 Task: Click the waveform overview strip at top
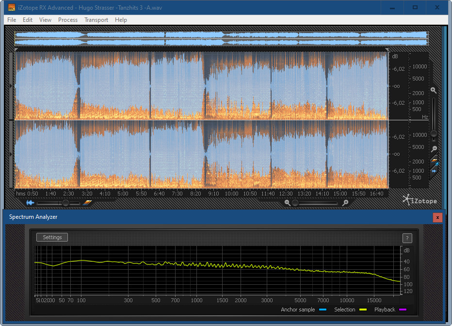point(221,39)
